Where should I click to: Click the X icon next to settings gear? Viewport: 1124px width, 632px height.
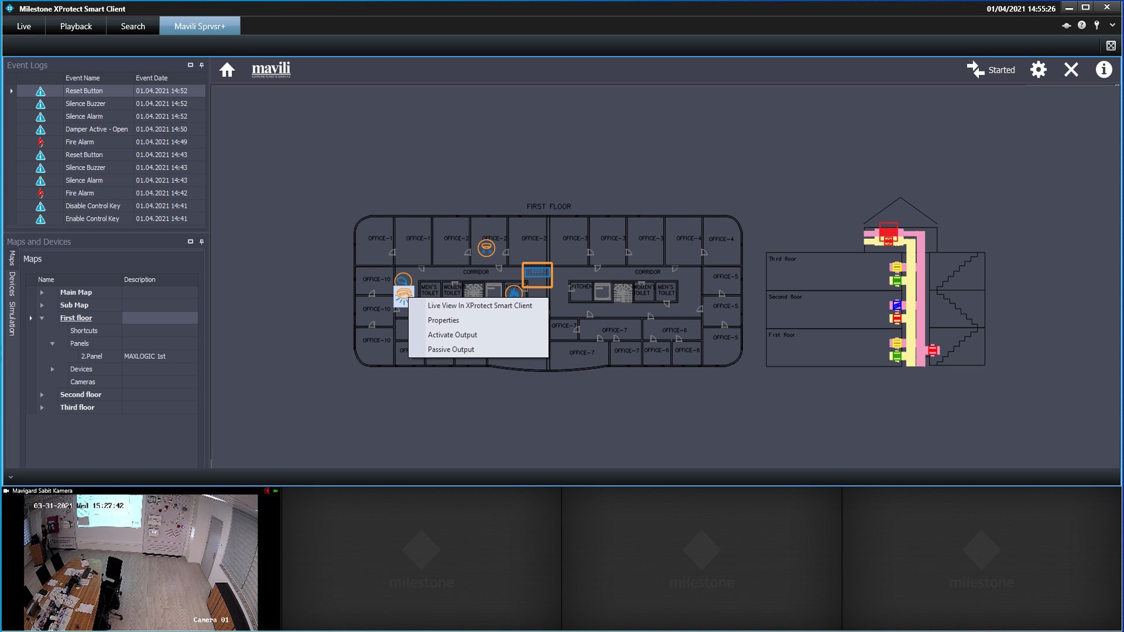[1071, 70]
